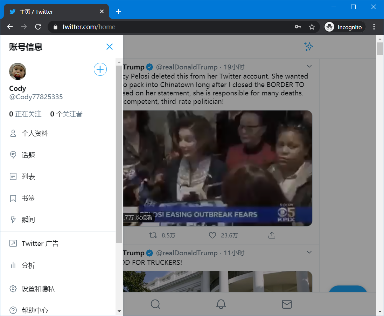The width and height of the screenshot is (384, 316).
Task: Open the 书签 bookmarks menu item
Action: (x=58, y=198)
